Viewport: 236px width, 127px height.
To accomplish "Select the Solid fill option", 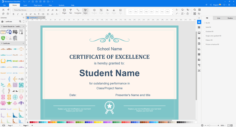I will click(208, 27).
